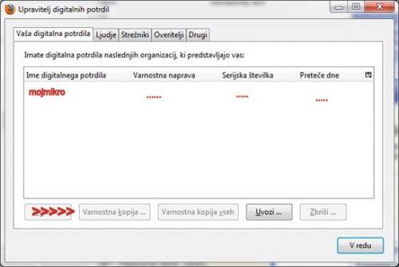This screenshot has height=267, width=399.
Task: Confirm with the V redu button
Action: point(360,245)
